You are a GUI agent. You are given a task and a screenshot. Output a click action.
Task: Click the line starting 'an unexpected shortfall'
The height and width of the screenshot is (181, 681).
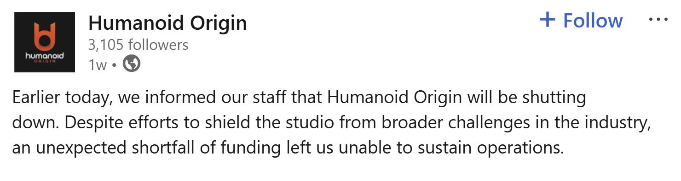(x=288, y=148)
